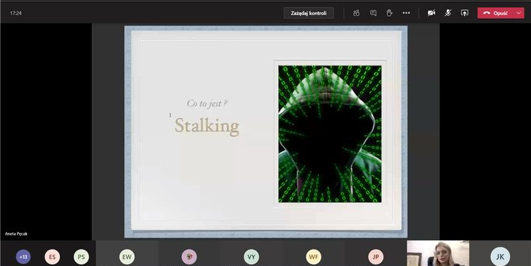Select the PS participant avatar
Screen dimensions: 531x266
point(81,257)
